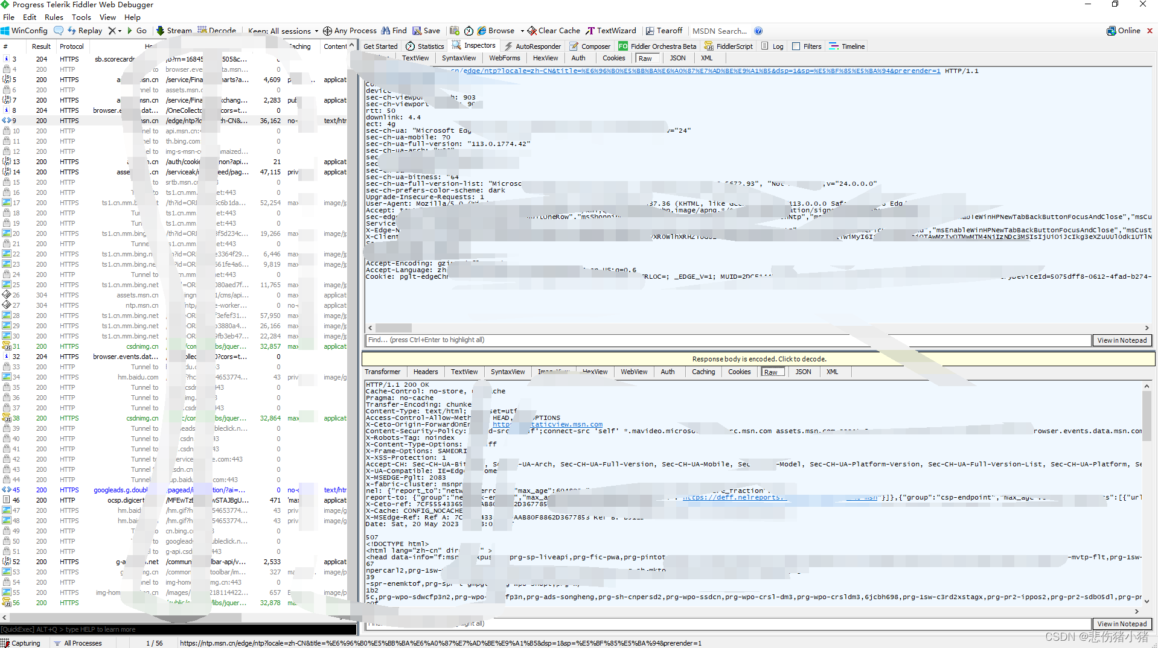
Task: Open the Remove sessions X dropdown
Action: tap(115, 31)
